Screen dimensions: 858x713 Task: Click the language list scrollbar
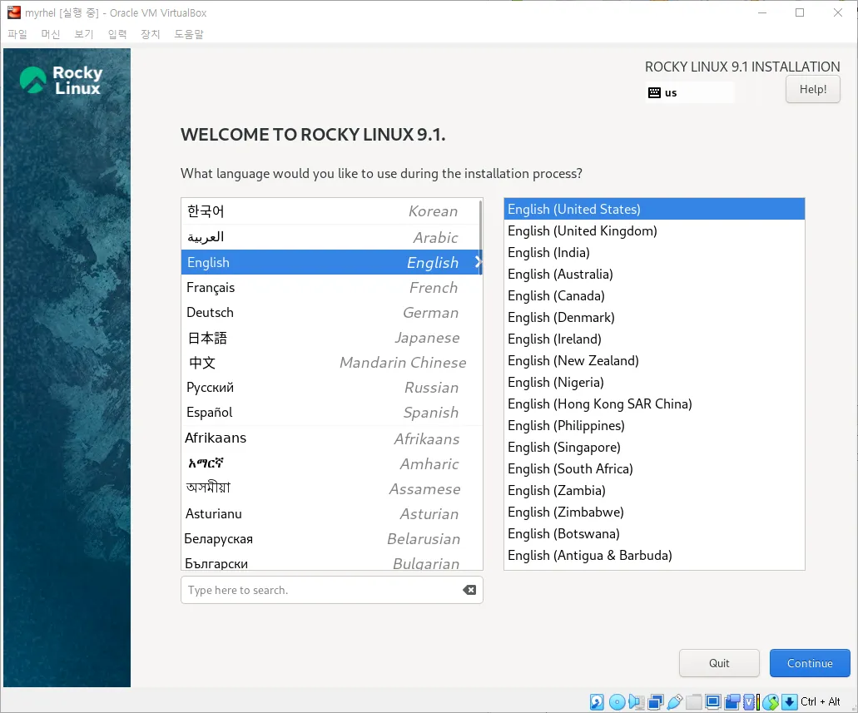480,238
